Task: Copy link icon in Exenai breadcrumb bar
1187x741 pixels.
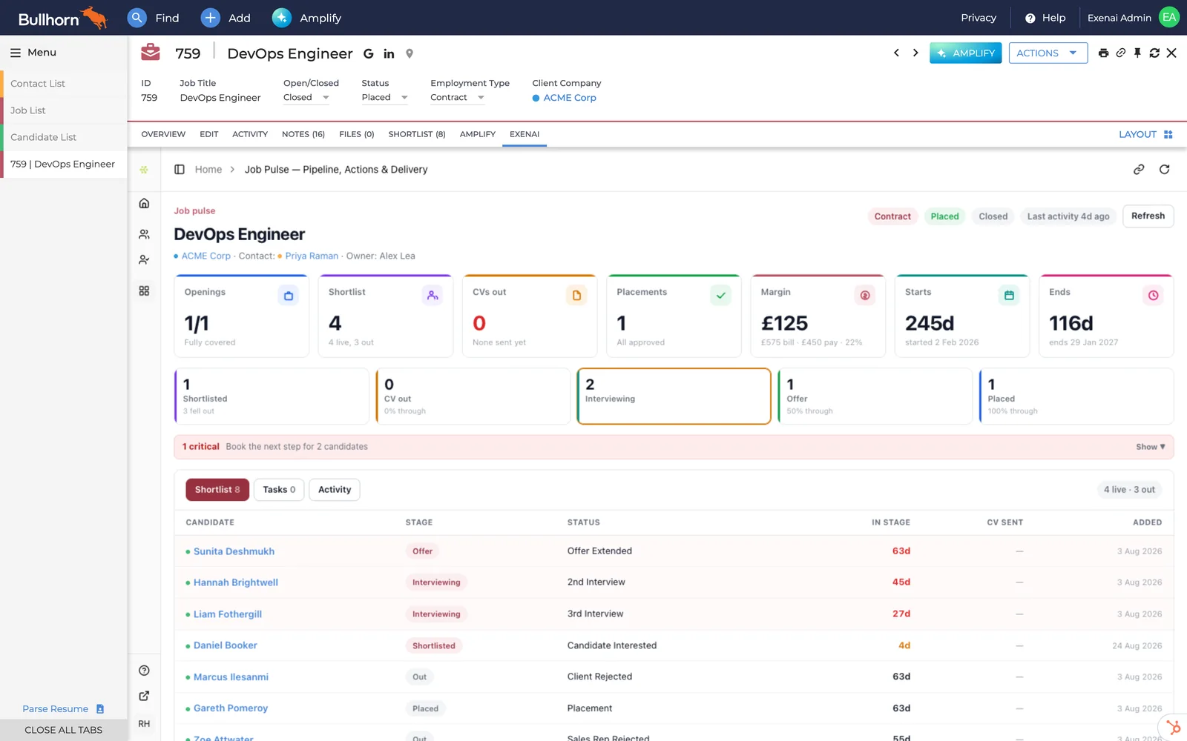Action: (x=1139, y=170)
